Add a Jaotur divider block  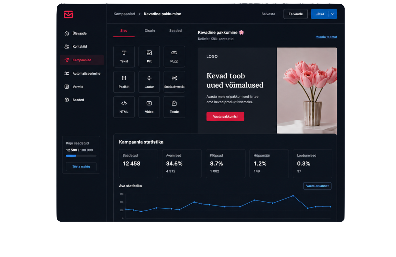[149, 82]
